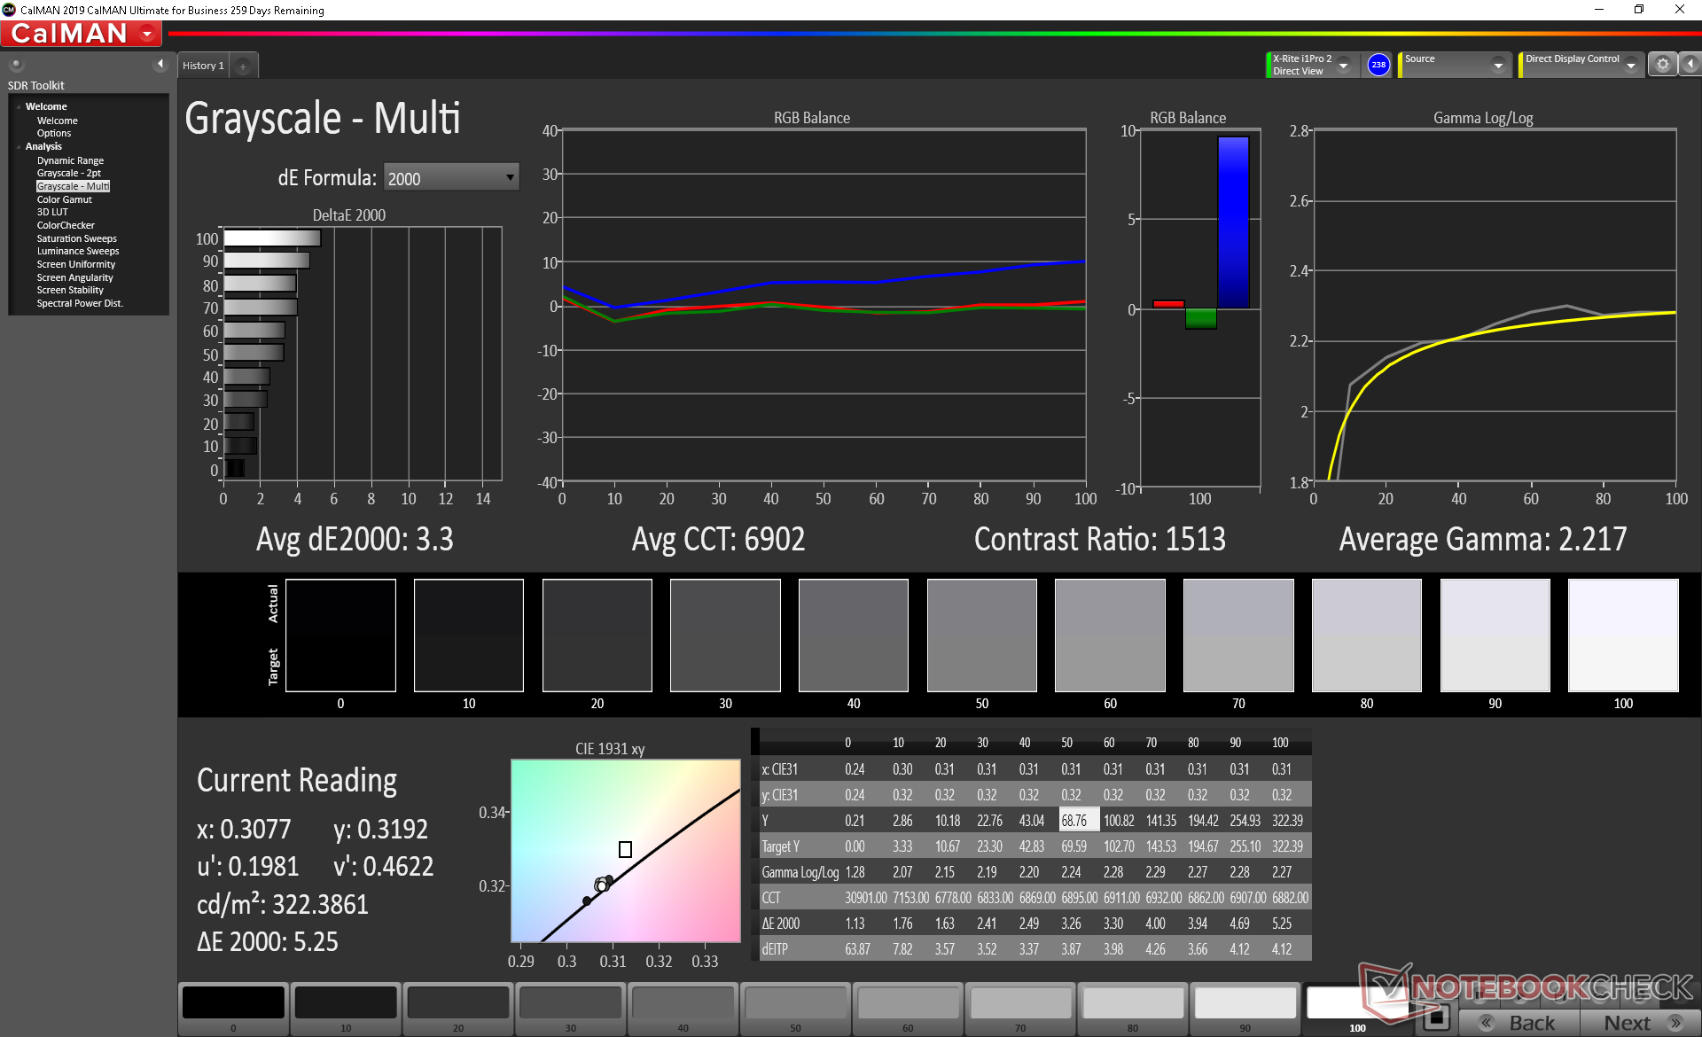The height and width of the screenshot is (1037, 1702).
Task: Collapse the SDR Toolkit sidebar with the arrow
Action: click(x=160, y=64)
